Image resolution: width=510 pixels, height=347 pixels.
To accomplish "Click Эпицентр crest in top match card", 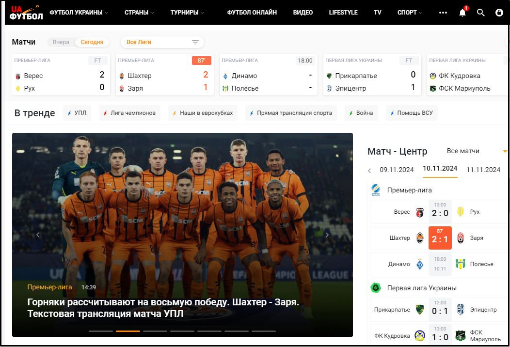I will point(329,89).
